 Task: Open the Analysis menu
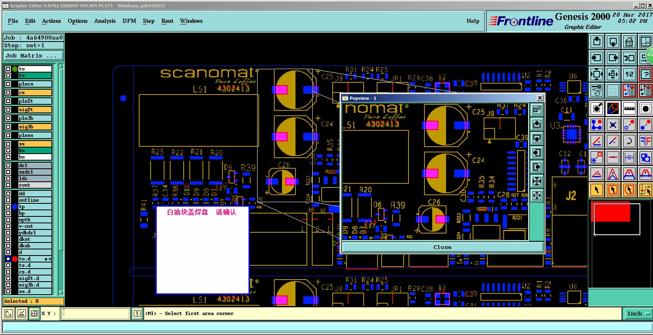[105, 21]
